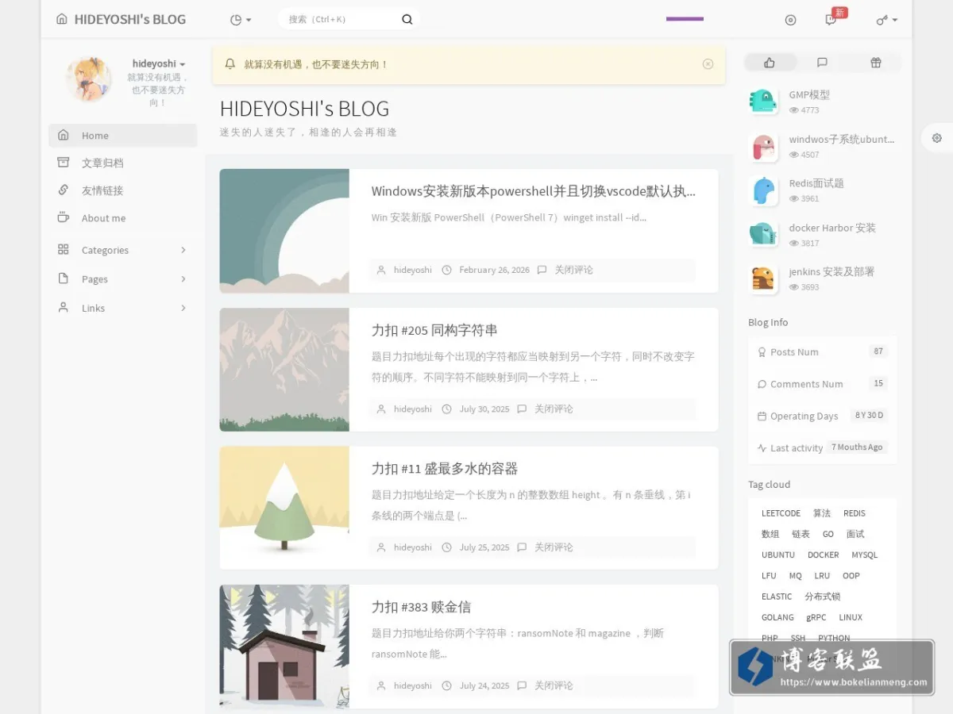
Task: Open About me in the sidebar
Action: [122, 218]
